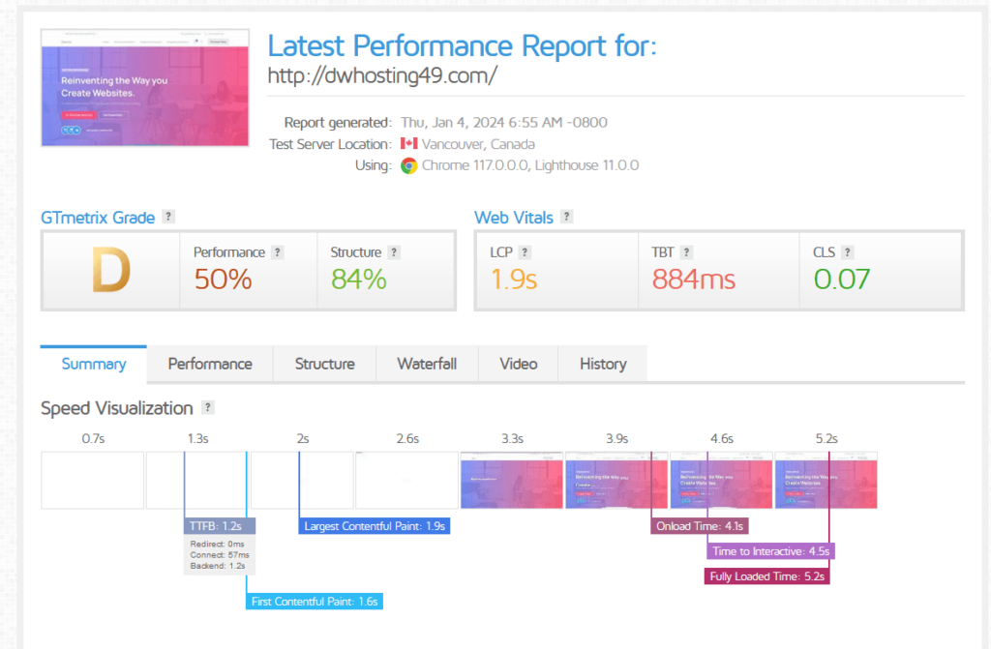The width and height of the screenshot is (991, 649).
Task: View the History tab
Action: [602, 364]
